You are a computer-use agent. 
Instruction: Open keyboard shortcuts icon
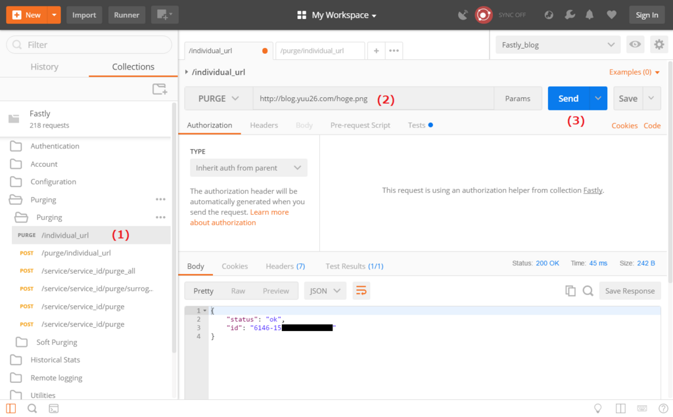(x=642, y=408)
